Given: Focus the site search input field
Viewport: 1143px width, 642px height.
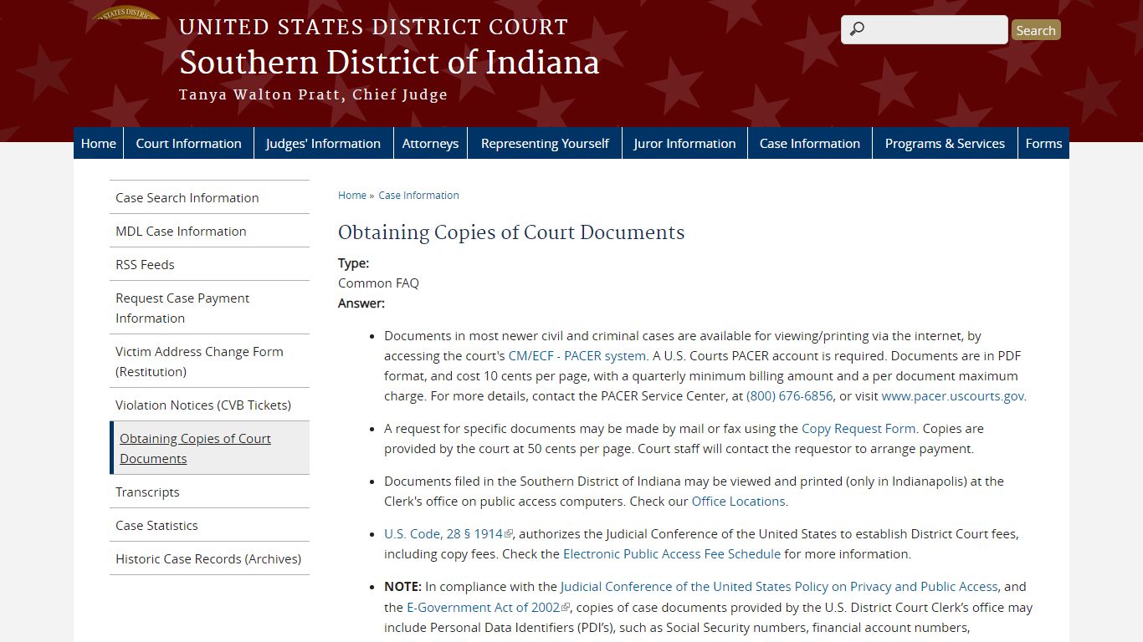Looking at the screenshot, I should [x=924, y=29].
